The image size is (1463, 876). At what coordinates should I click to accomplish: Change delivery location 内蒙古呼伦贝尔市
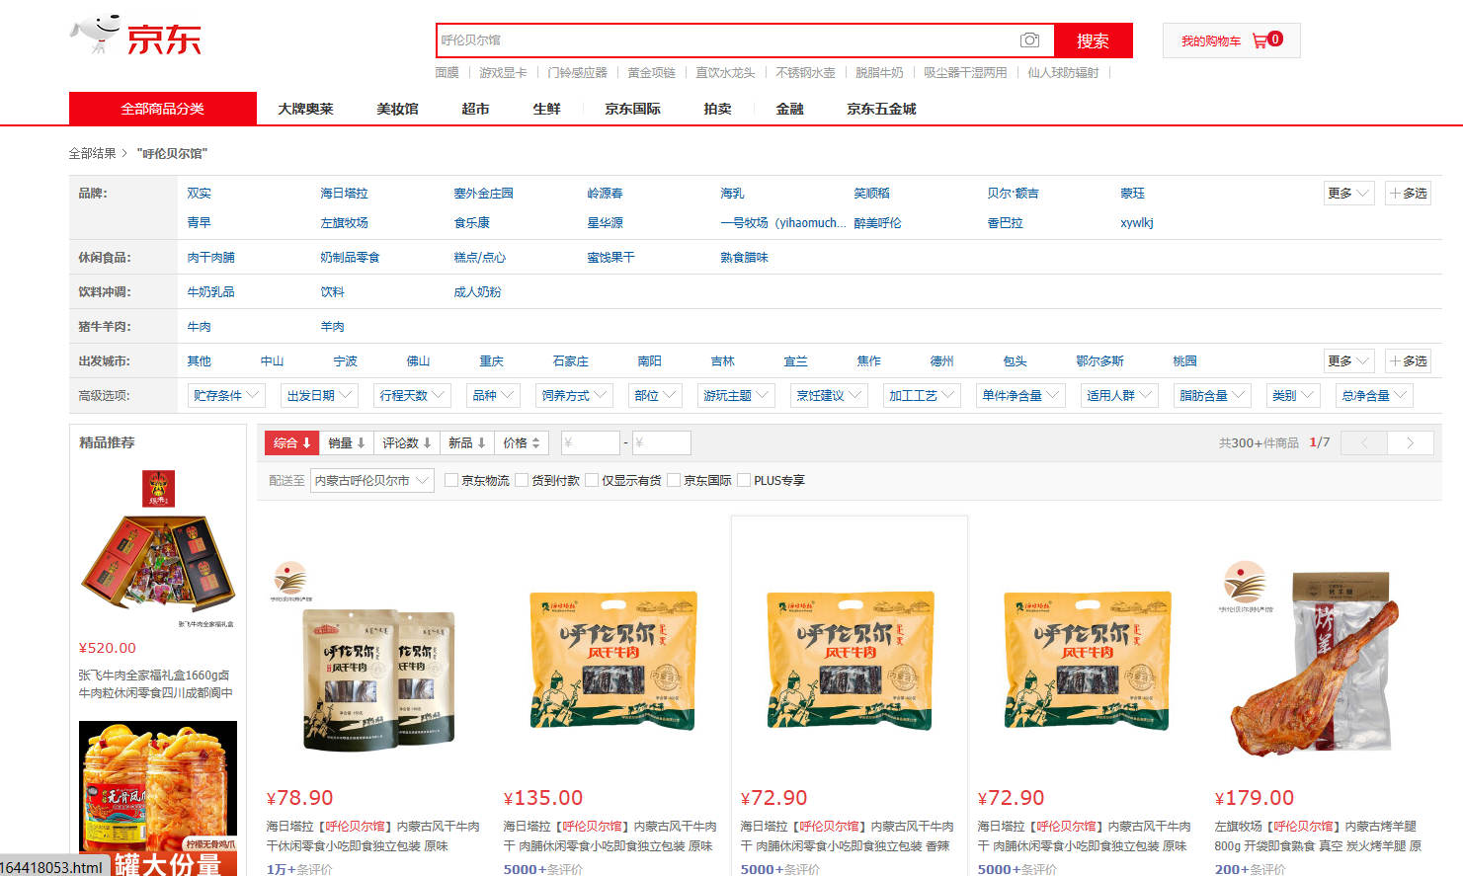tap(372, 480)
